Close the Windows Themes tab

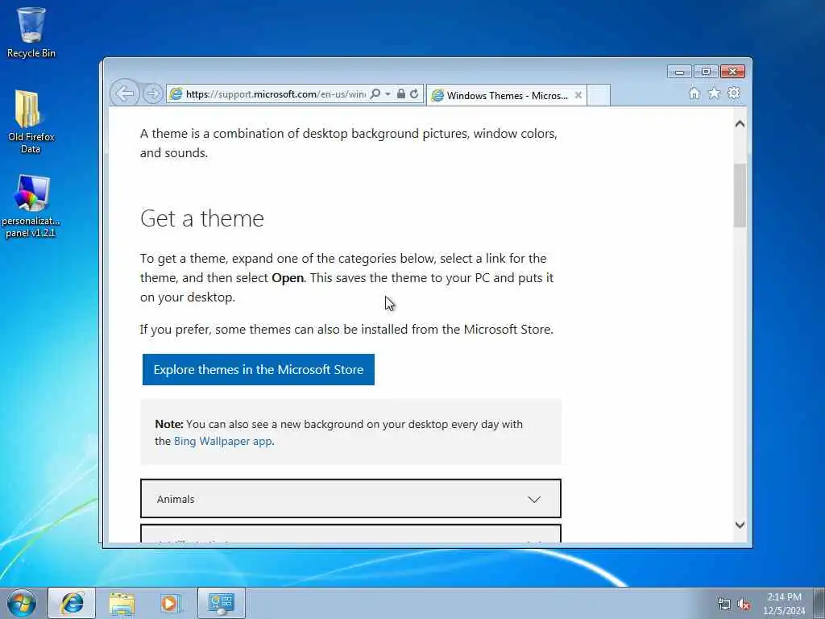[x=578, y=95]
